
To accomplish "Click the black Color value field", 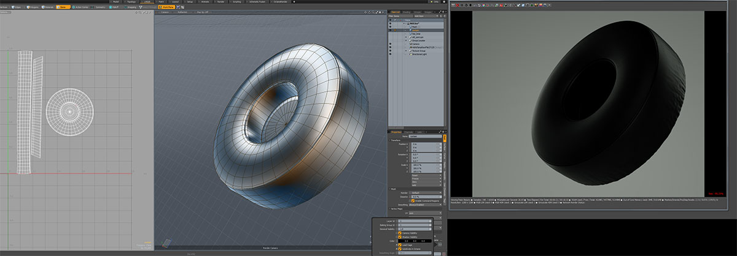I will coord(415,242).
